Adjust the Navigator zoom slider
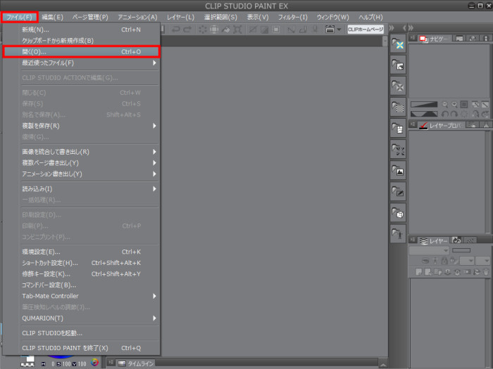Image resolution: width=493 pixels, height=369 pixels. pyautogui.click(x=424, y=105)
